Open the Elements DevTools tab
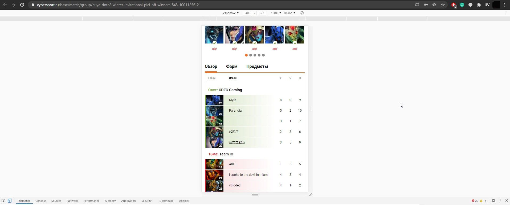 tap(24, 201)
